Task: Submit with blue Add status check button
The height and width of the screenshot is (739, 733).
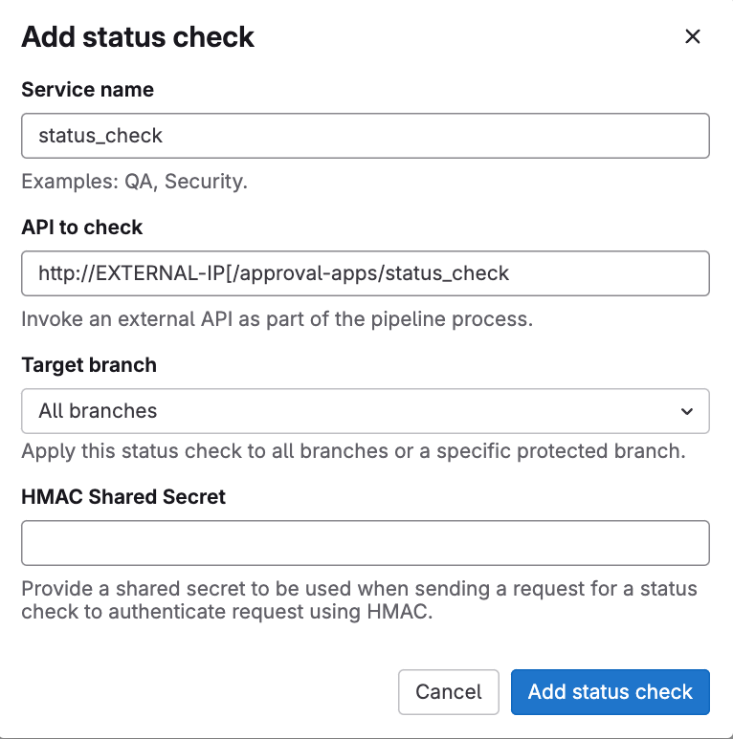Action: [x=610, y=692]
